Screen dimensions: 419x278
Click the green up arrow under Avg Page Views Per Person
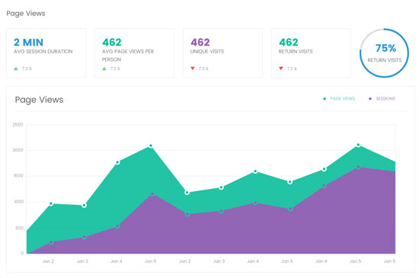pyautogui.click(x=104, y=69)
